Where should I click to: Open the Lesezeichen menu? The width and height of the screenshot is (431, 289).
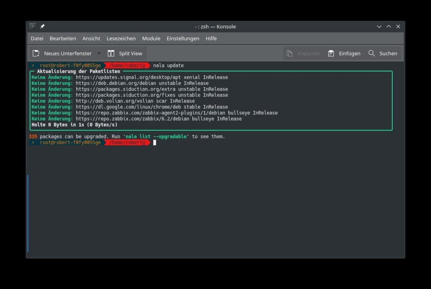121,38
